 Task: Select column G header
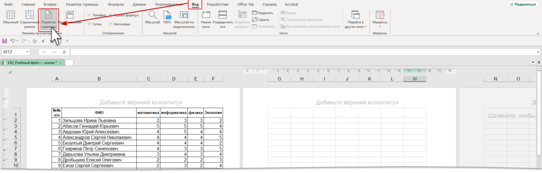coord(279,79)
